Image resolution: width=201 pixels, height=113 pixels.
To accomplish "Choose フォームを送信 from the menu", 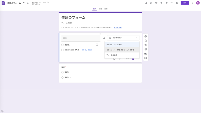I will [122, 55].
